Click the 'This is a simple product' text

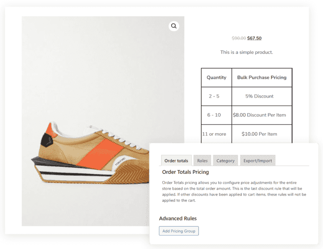click(x=246, y=53)
